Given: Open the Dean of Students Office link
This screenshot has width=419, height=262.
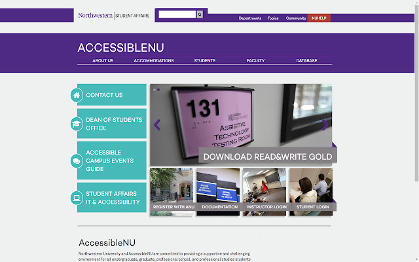Looking at the screenshot, I should (112, 124).
